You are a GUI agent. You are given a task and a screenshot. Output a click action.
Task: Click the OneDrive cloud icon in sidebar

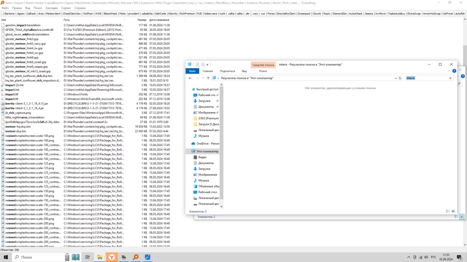[x=193, y=144]
